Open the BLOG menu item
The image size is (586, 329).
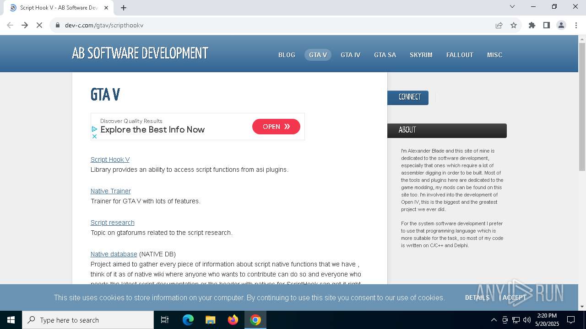pos(287,55)
